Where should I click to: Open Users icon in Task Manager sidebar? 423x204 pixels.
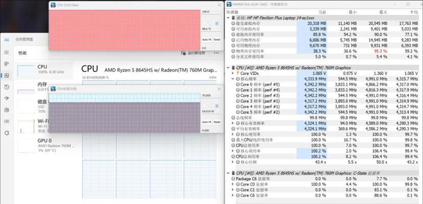click(x=7, y=110)
